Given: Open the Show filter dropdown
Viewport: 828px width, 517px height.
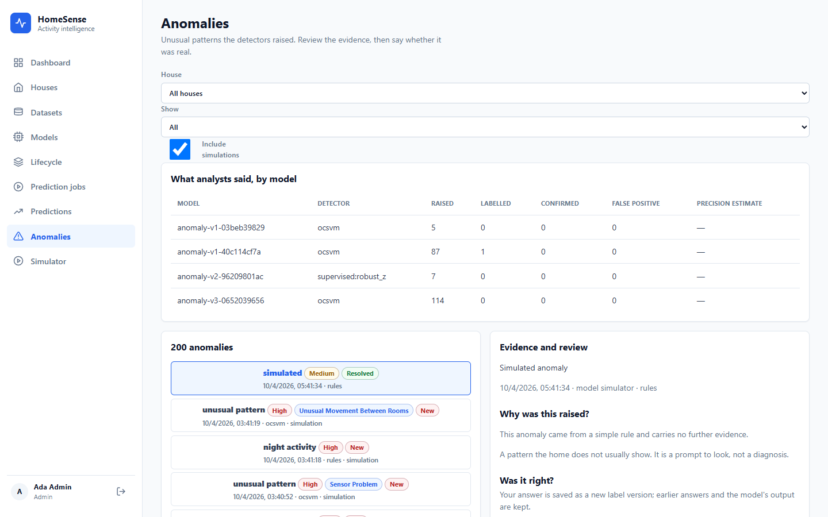Looking at the screenshot, I should coord(485,127).
